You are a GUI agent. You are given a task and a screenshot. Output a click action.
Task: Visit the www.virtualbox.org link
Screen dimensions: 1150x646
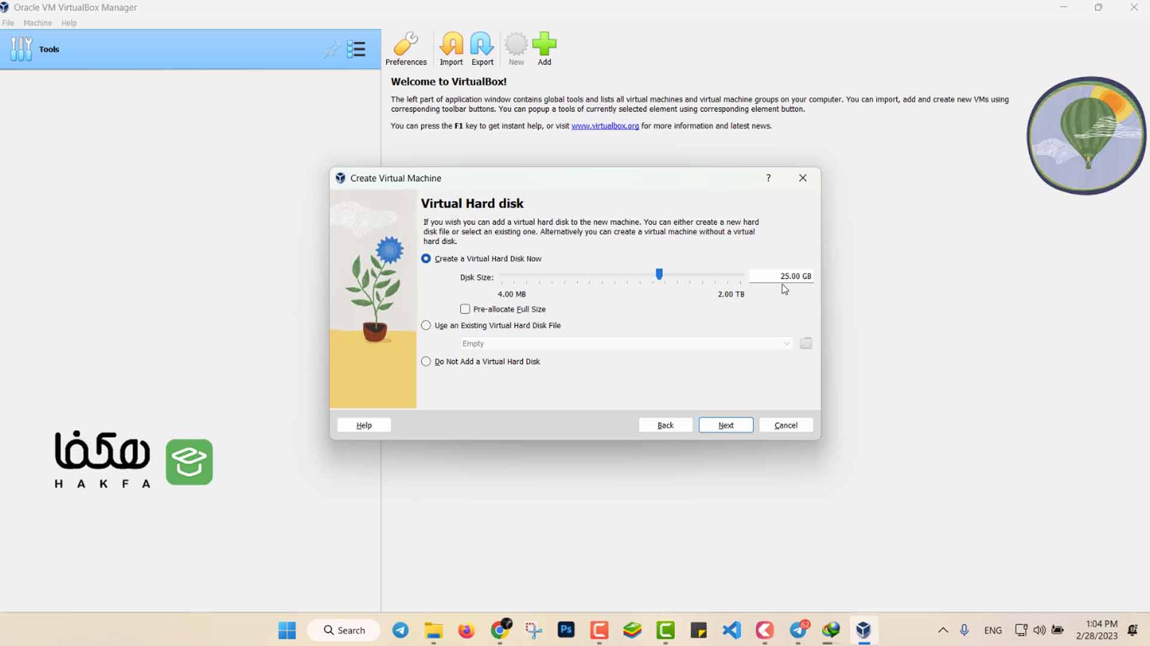(605, 126)
